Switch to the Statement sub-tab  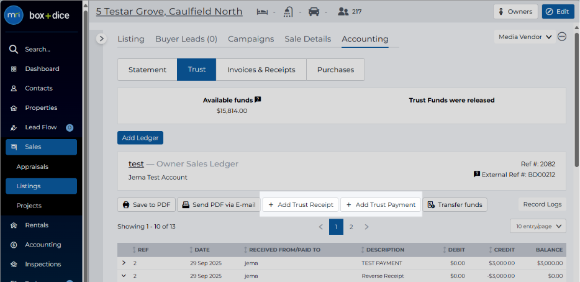pos(147,70)
